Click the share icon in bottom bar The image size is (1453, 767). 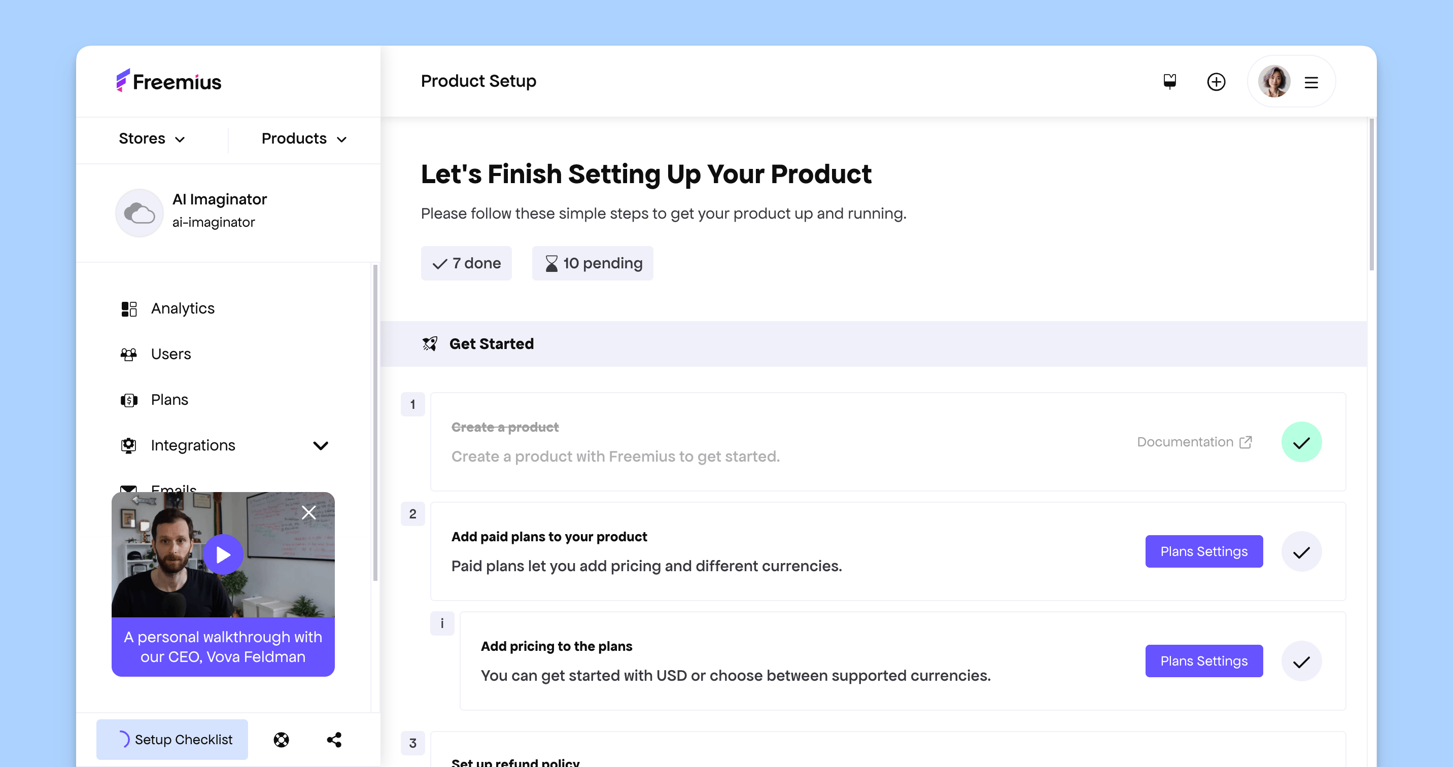[x=334, y=740]
